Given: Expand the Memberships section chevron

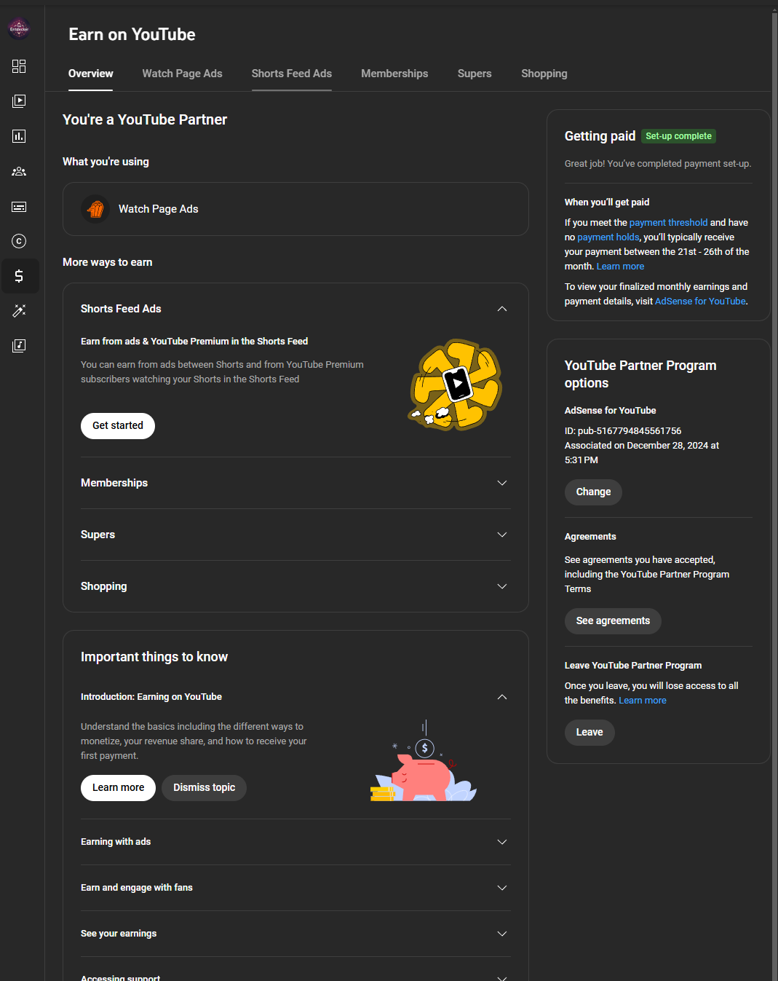Looking at the screenshot, I should tap(501, 483).
